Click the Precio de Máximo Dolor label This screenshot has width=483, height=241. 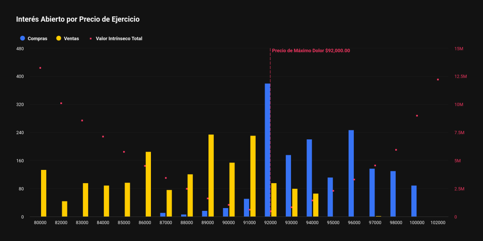(311, 51)
